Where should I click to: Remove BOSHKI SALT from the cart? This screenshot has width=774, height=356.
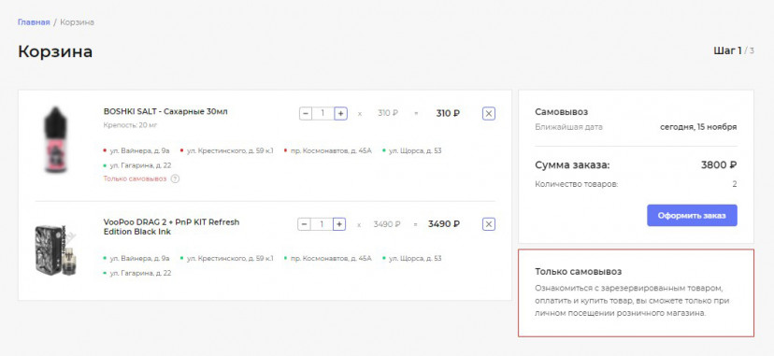click(x=489, y=114)
